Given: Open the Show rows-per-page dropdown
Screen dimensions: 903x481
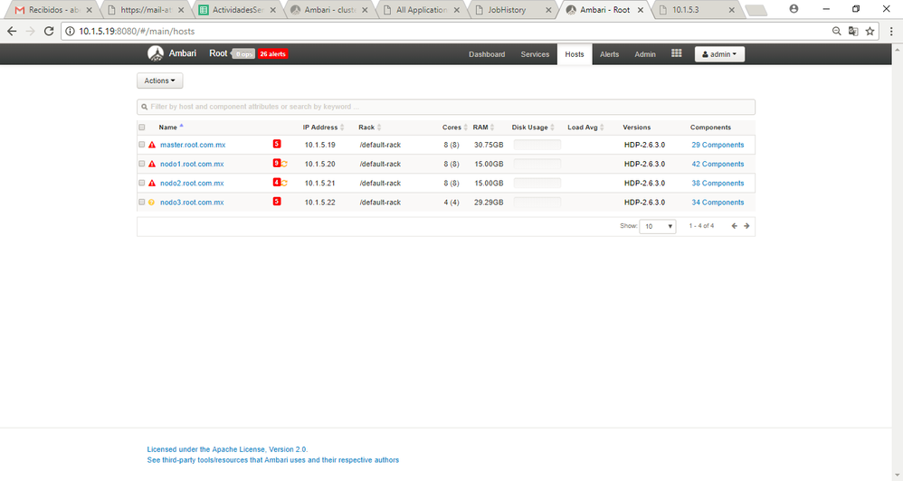Looking at the screenshot, I should click(x=657, y=226).
